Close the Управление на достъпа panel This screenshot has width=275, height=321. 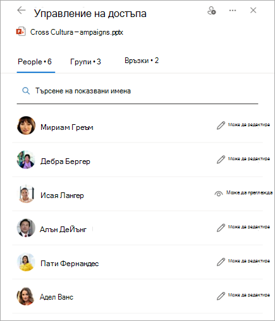(x=253, y=10)
